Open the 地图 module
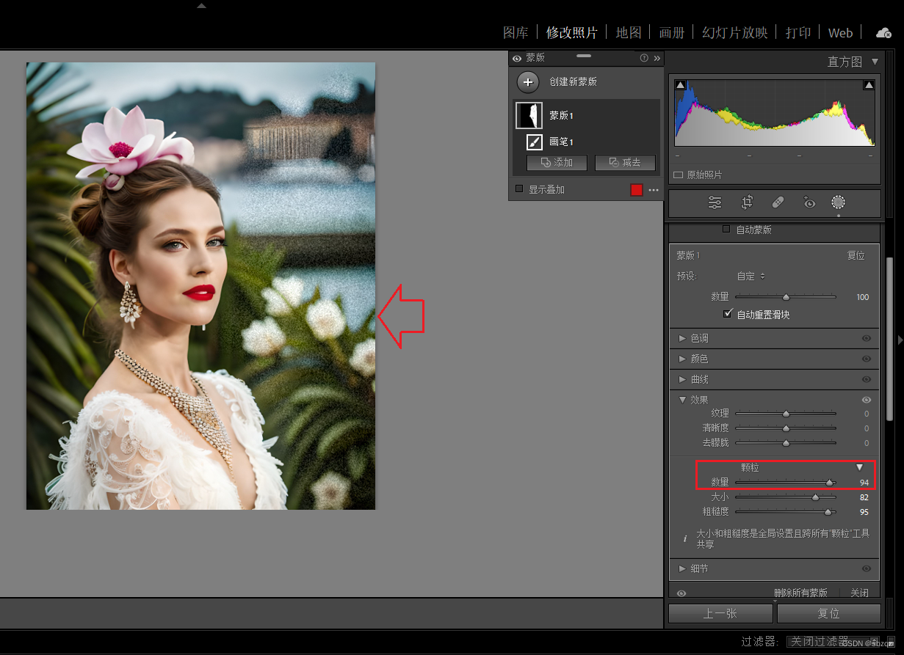Screen dimensions: 904x655 tap(629, 32)
